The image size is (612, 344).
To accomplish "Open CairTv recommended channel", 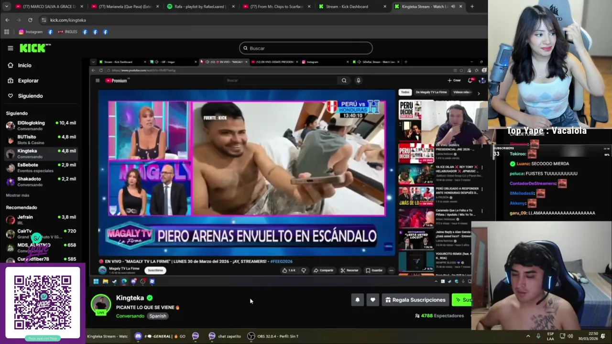I will (x=41, y=234).
